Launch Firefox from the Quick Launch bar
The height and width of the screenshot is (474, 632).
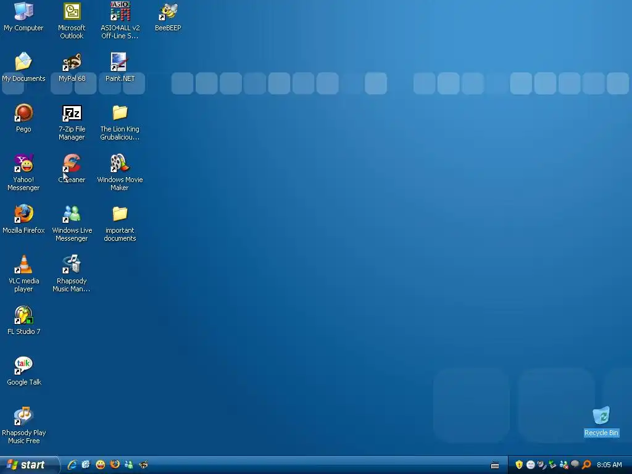(x=115, y=465)
